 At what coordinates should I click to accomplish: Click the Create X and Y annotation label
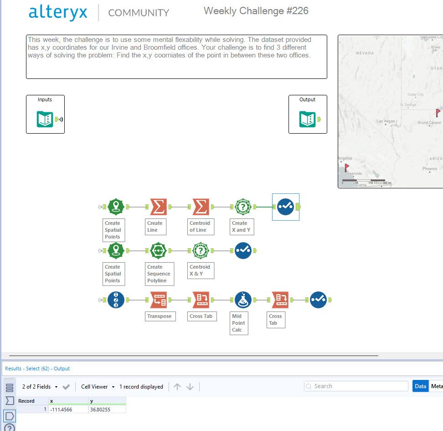coord(242,227)
